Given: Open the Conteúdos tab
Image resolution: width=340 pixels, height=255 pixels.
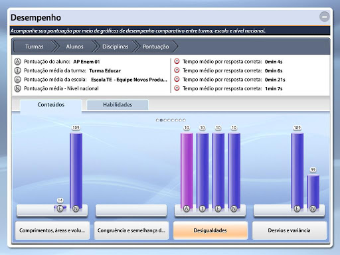Looking at the screenshot, I should [51, 105].
